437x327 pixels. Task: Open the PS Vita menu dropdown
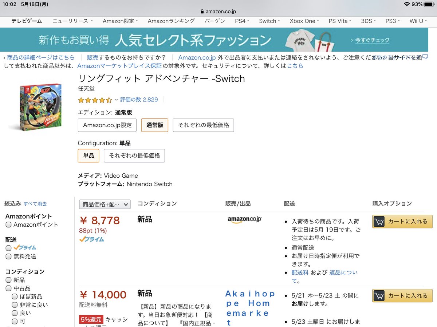[340, 21]
